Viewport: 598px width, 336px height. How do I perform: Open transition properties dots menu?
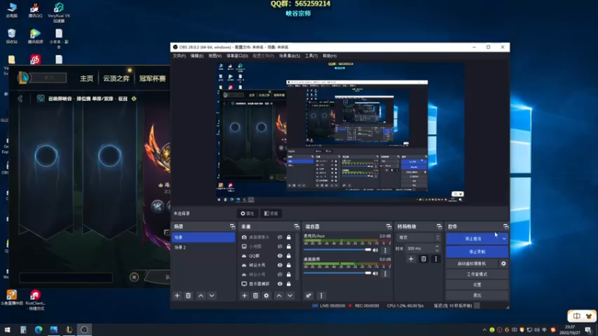click(436, 259)
